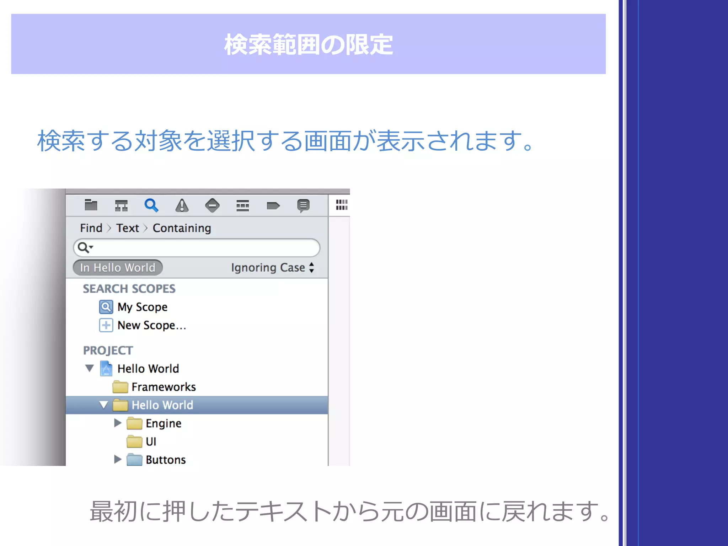The height and width of the screenshot is (546, 728).
Task: Select New Scope… entry
Action: pos(197,325)
